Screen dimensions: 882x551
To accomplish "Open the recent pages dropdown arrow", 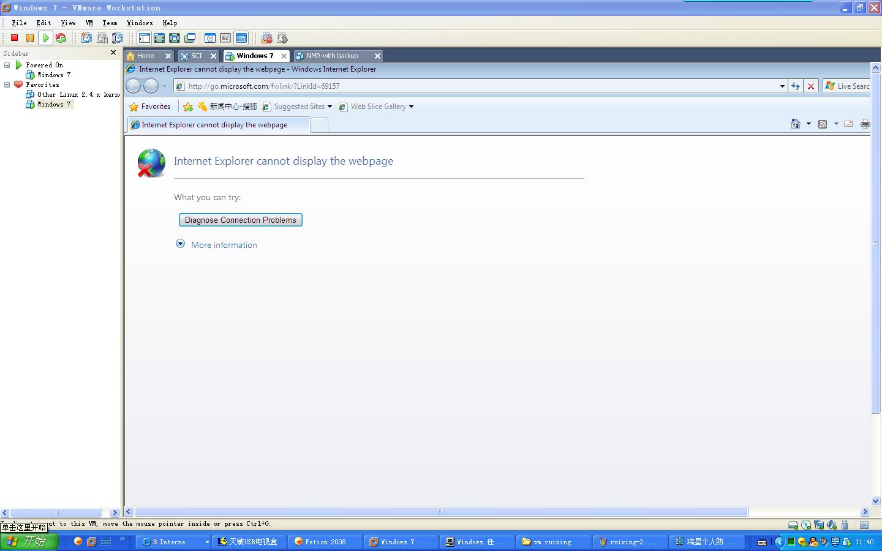I will click(164, 86).
